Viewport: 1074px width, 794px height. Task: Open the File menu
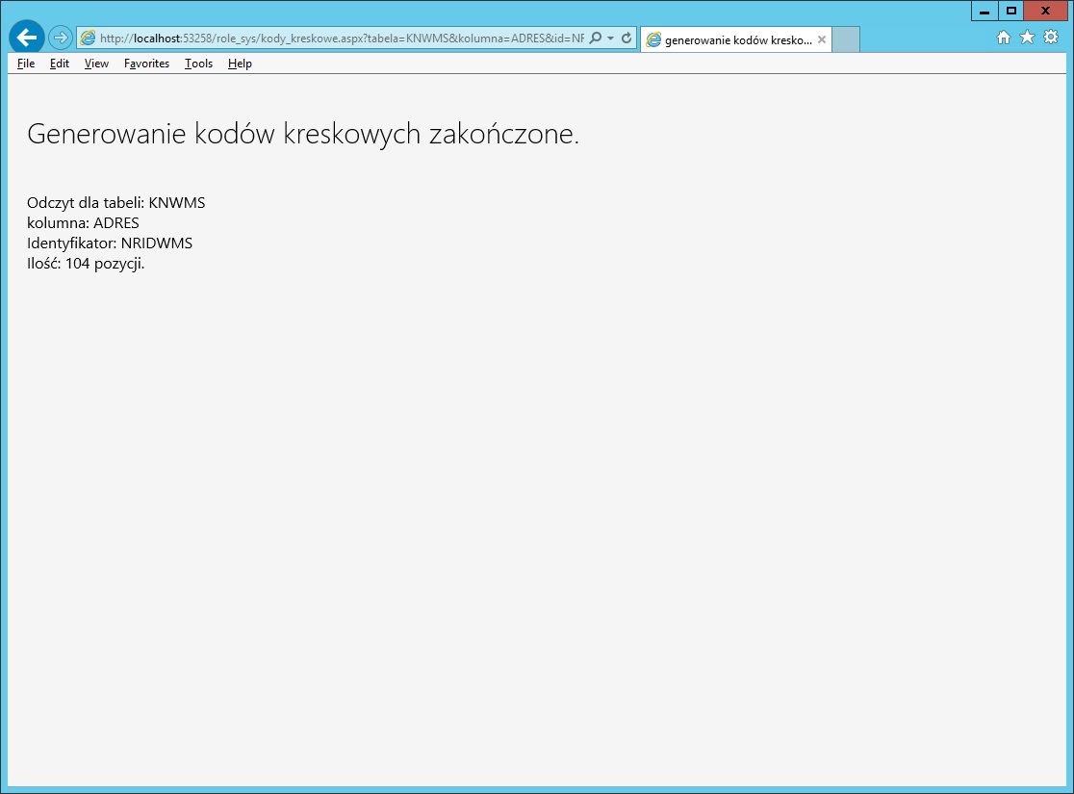(26, 64)
